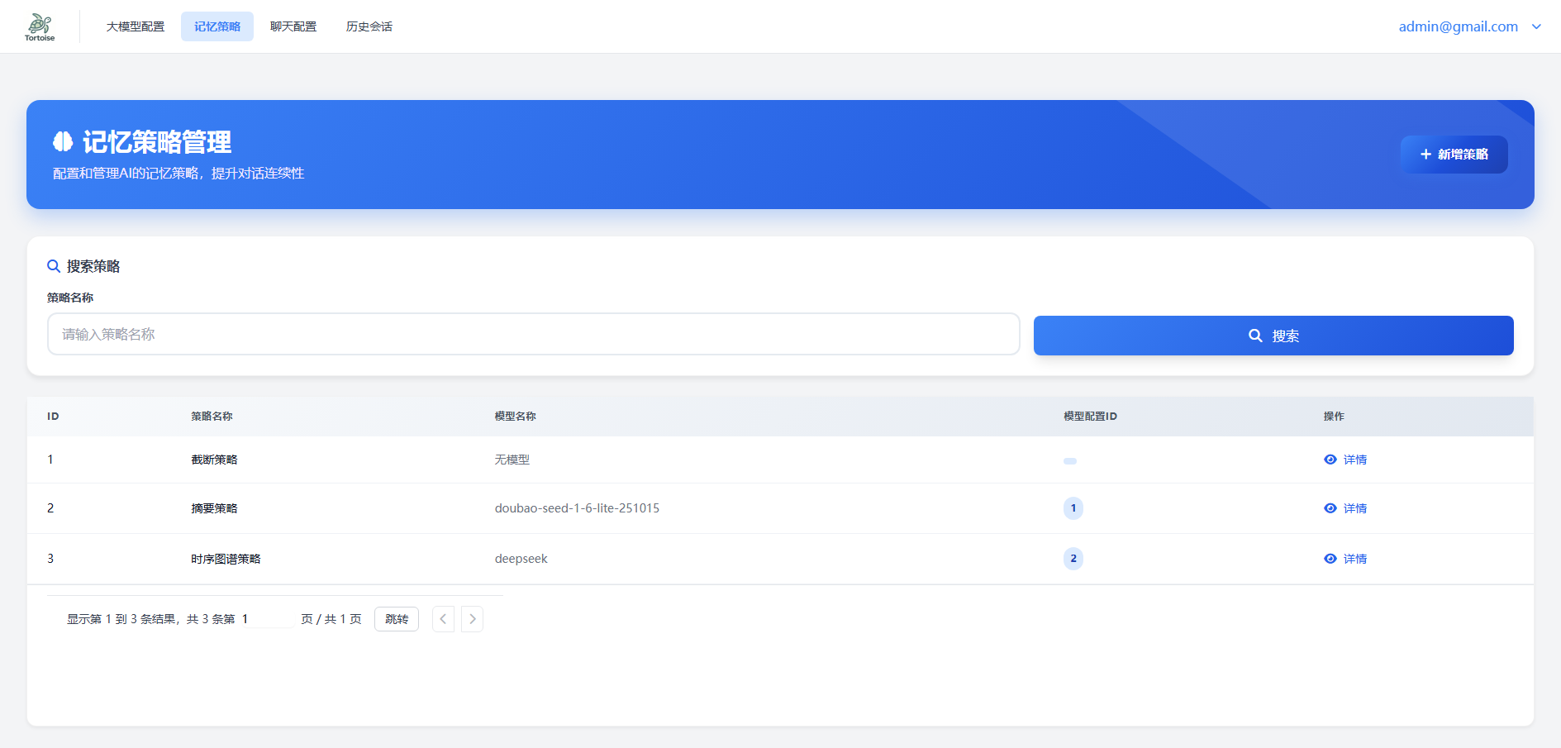The width and height of the screenshot is (1561, 748).
Task: Click the 策略名称 column header
Action: pyautogui.click(x=212, y=417)
